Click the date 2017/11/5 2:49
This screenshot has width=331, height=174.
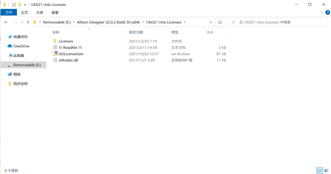(142, 60)
